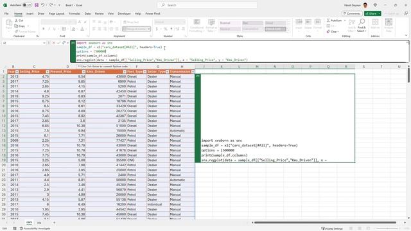
Task: Click the Borders icon in Font group
Action: pyautogui.click(x=64, y=29)
